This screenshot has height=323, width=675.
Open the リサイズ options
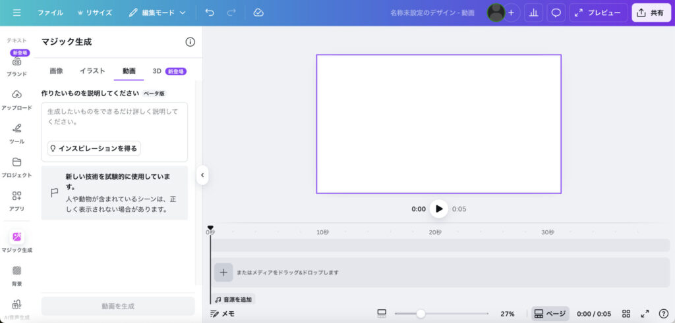[x=95, y=12]
